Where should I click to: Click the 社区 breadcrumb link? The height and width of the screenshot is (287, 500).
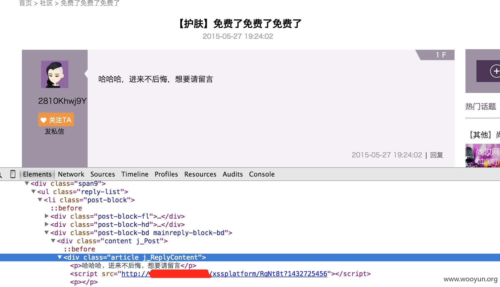(x=46, y=3)
